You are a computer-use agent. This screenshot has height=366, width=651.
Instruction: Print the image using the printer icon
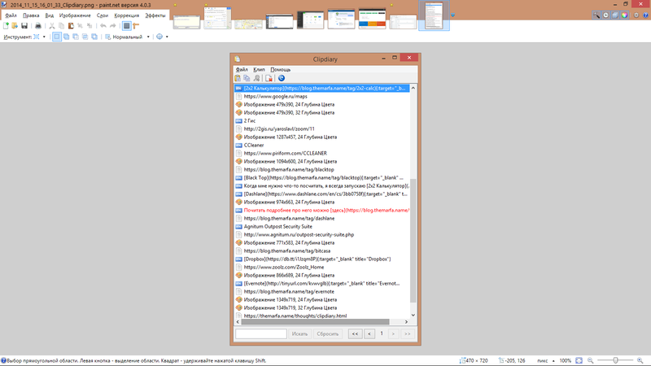37,26
